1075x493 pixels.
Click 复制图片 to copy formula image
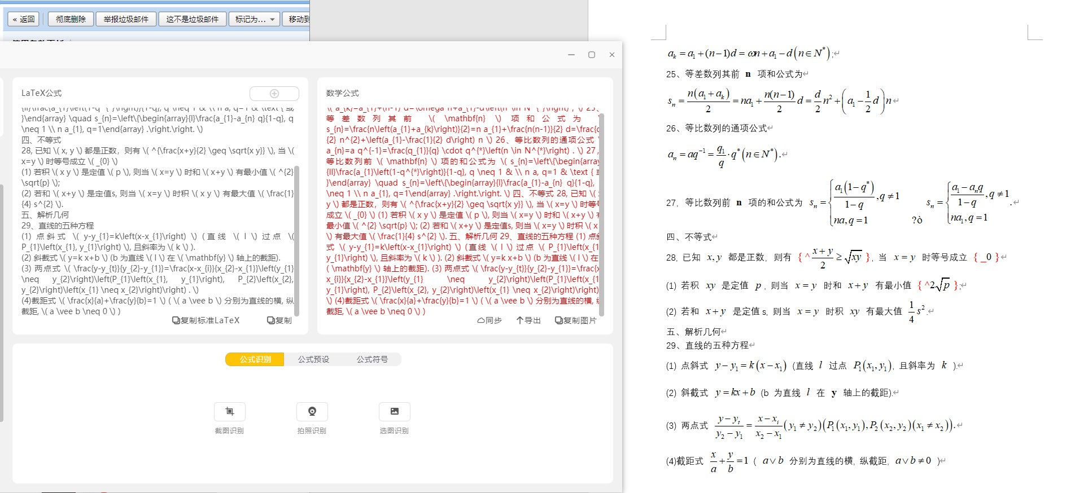(x=576, y=320)
